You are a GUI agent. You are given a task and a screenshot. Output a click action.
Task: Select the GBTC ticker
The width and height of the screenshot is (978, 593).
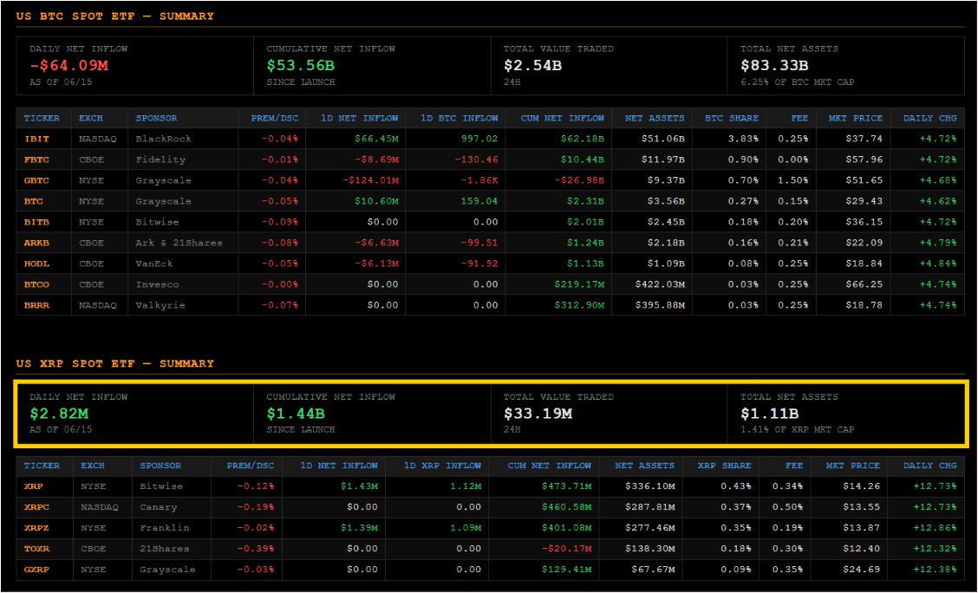click(36, 180)
